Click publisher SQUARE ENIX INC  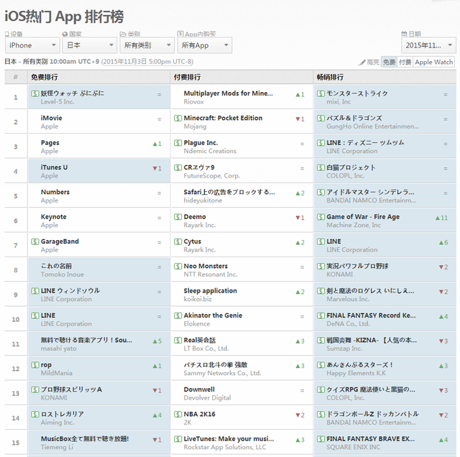point(353,448)
